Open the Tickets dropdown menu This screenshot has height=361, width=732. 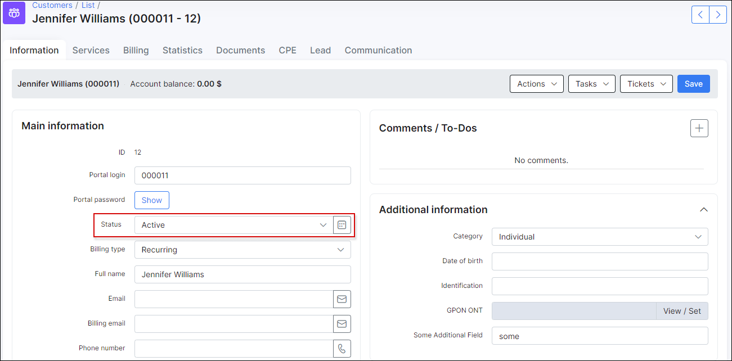646,84
